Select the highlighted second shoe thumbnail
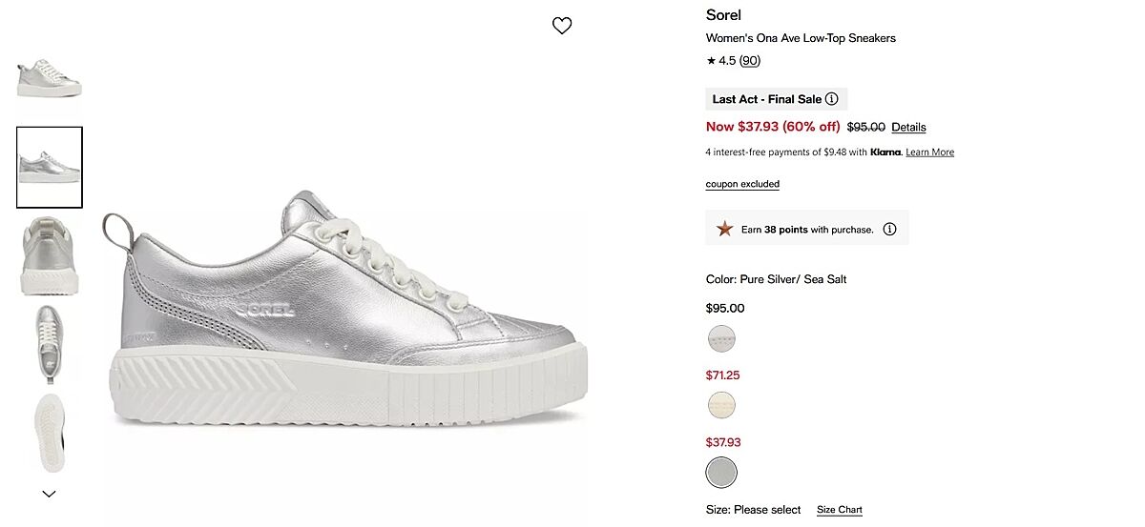 coord(49,167)
